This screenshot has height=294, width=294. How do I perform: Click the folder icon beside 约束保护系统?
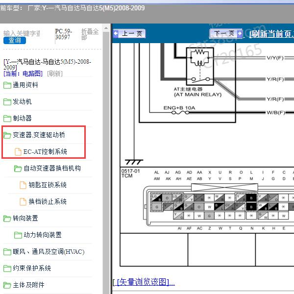(x=7, y=269)
